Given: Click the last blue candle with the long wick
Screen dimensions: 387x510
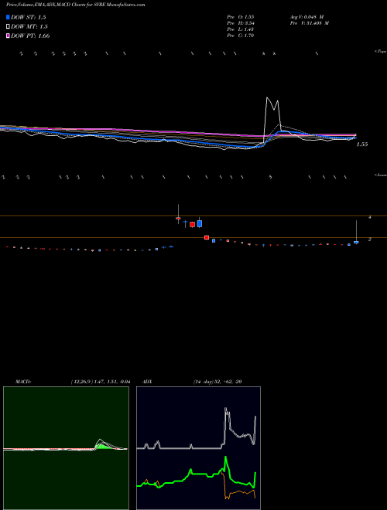Looking at the screenshot, I should (x=356, y=242).
